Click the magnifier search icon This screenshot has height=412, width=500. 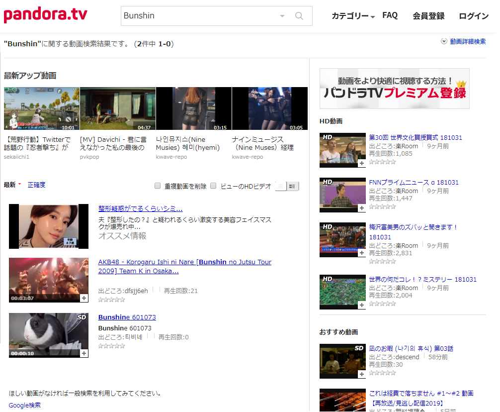point(299,15)
